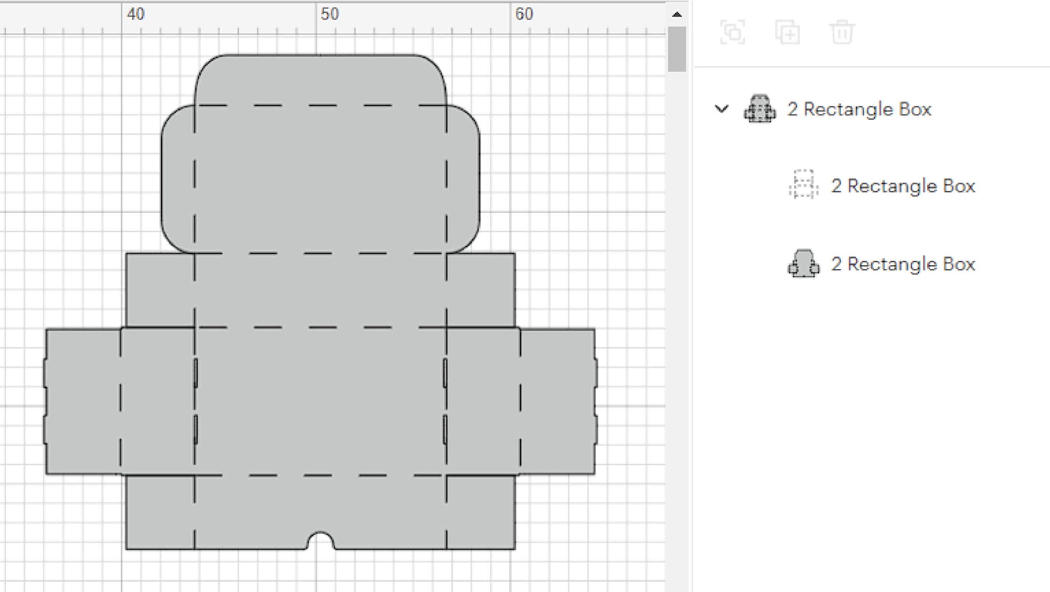Select the second child 2 Rectangle Box layer
1050x592 pixels.
click(903, 265)
